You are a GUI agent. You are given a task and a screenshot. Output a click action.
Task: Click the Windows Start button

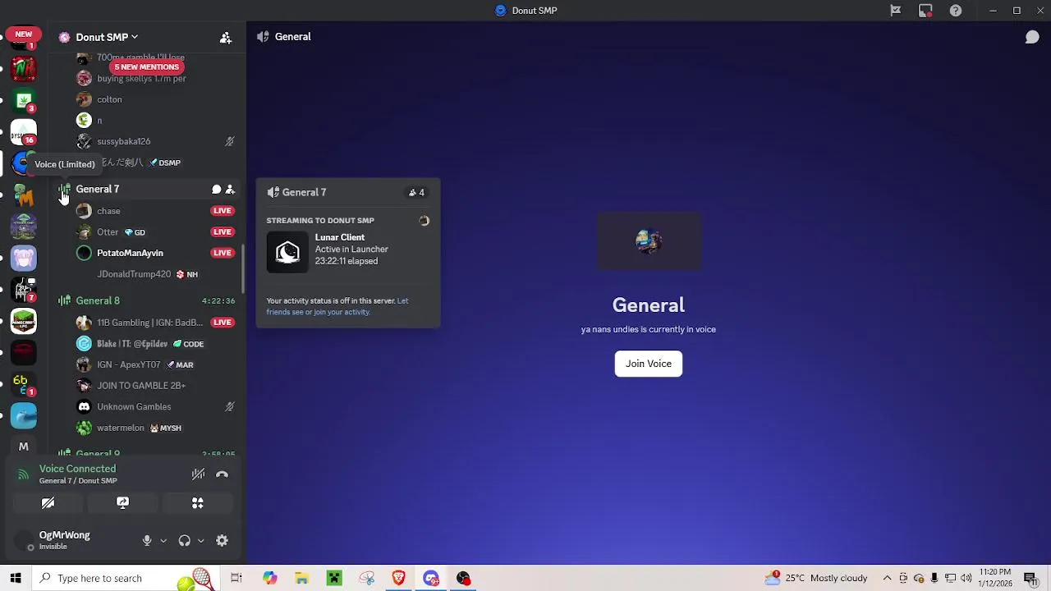(x=15, y=578)
